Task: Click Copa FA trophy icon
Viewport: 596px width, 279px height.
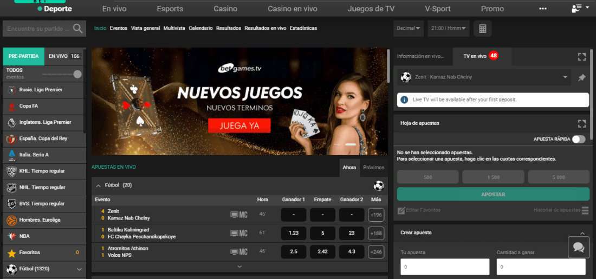Action: (12, 106)
